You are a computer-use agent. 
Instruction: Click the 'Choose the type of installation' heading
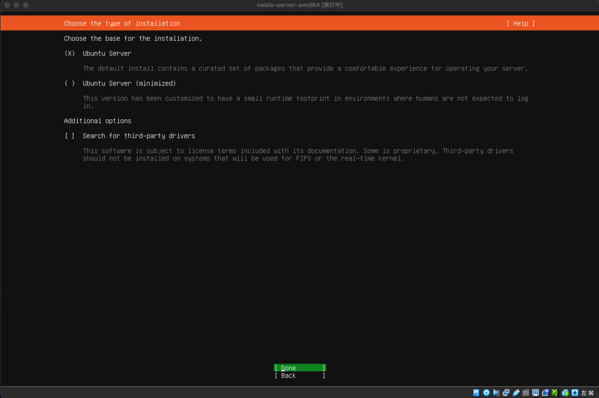(122, 23)
